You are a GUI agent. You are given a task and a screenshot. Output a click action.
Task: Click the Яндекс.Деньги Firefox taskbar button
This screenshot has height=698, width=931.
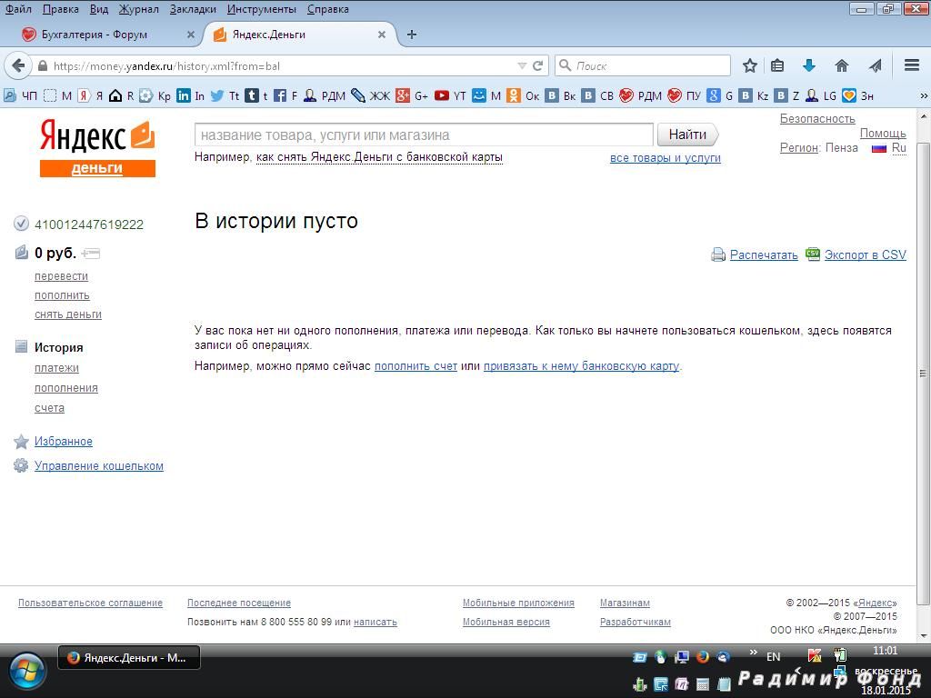129,658
